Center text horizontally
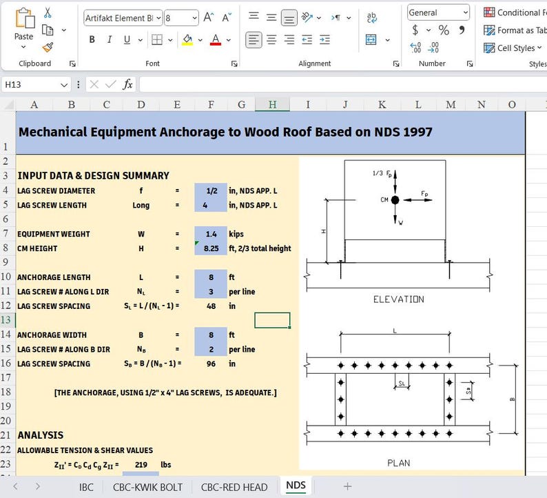 tap(271, 40)
